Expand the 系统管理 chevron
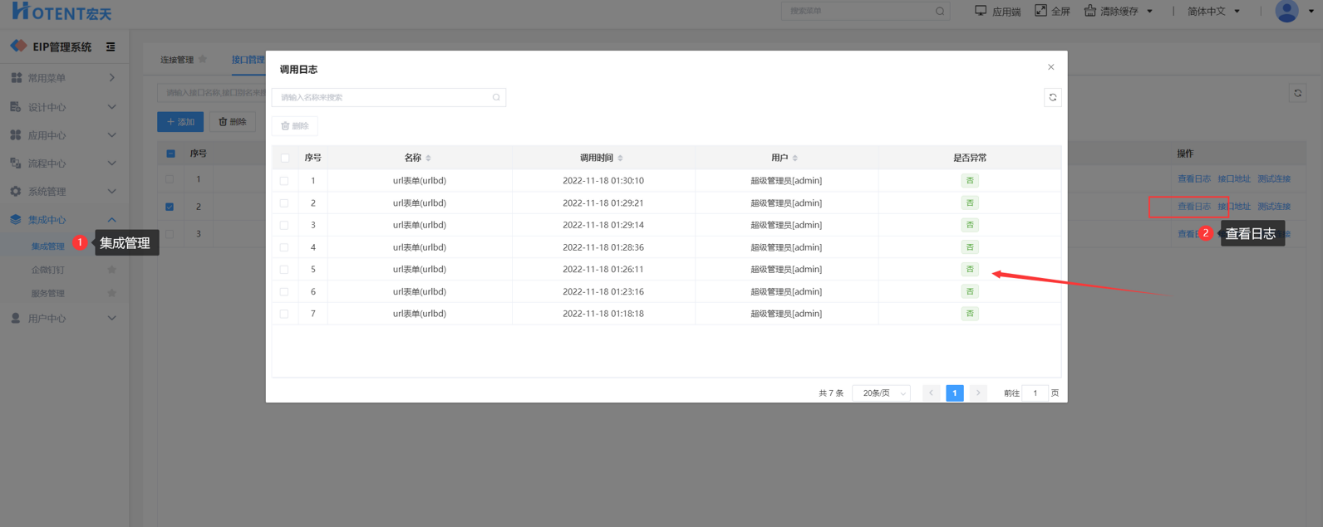 [x=112, y=192]
